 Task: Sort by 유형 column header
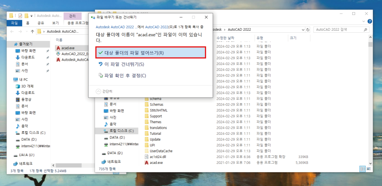coord(260,38)
